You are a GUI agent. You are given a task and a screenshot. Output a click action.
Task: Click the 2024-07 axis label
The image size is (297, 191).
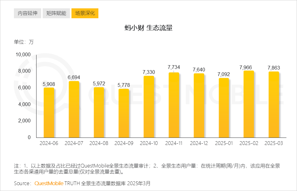[74, 143]
